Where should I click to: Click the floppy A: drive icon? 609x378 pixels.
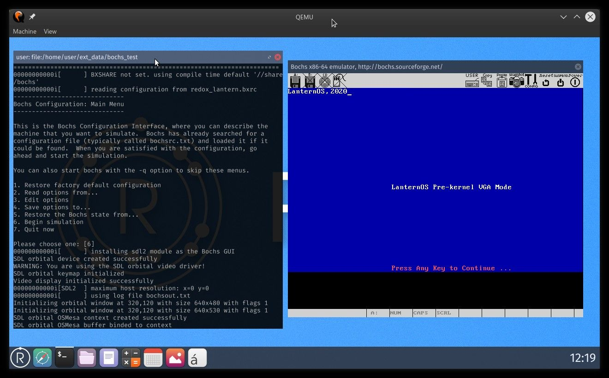tap(295, 81)
